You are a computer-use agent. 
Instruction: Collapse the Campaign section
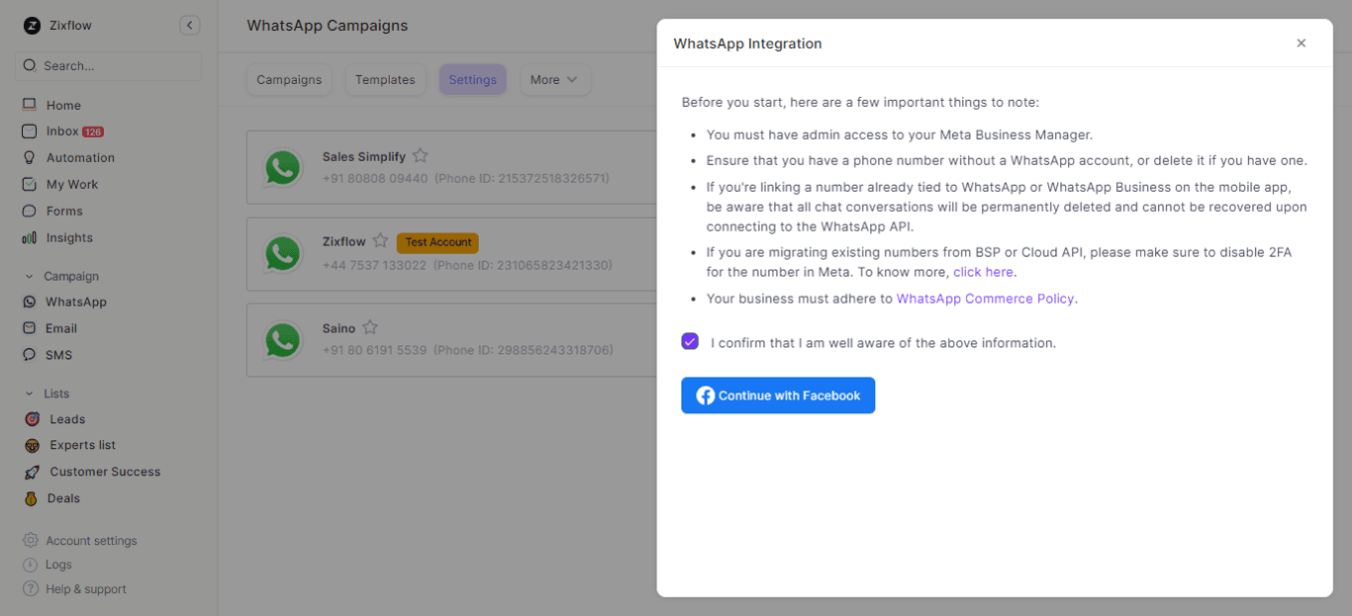[30, 277]
